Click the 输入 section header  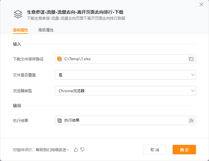pos(17,44)
